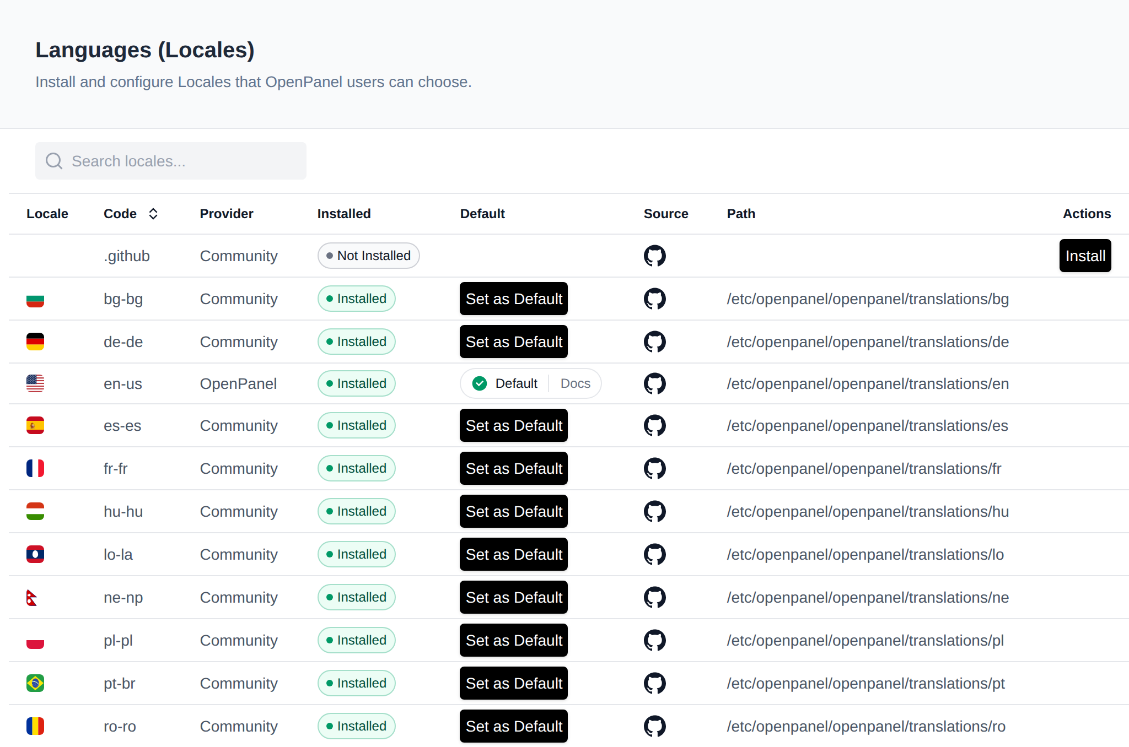This screenshot has height=747, width=1129.
Task: Click the Installed badge for en-us
Action: pos(356,383)
